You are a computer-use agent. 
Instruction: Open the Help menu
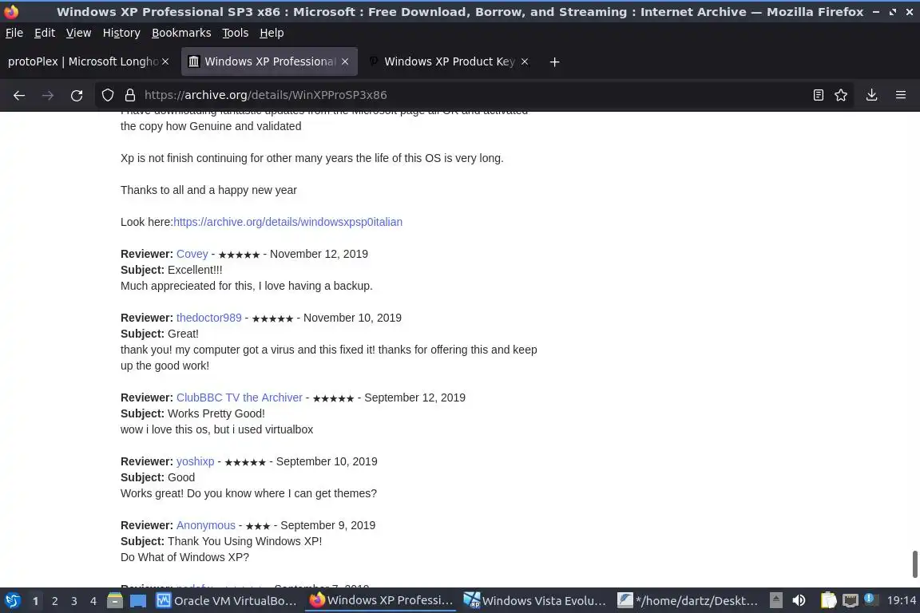click(272, 33)
